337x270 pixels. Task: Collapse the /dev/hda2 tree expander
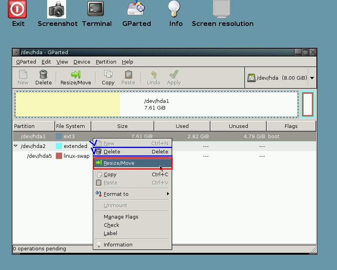(15, 146)
